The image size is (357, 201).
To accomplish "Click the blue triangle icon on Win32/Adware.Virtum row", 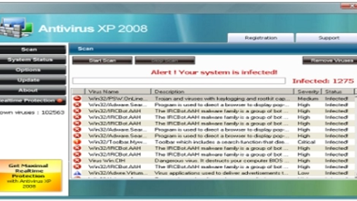I will 77,173.
